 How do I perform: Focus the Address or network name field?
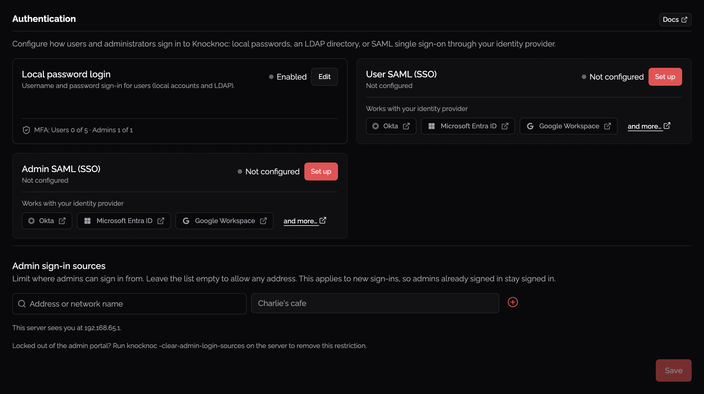[x=129, y=304]
